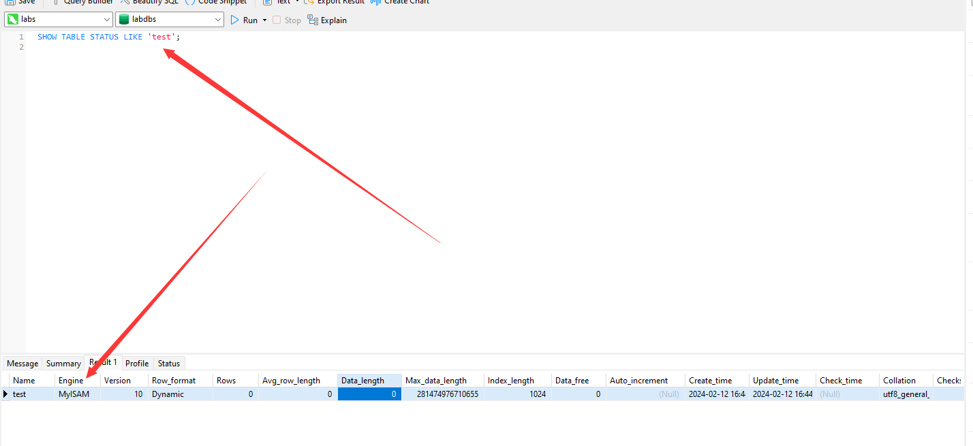Click the Run play icon
This screenshot has width=973, height=446.
point(235,20)
